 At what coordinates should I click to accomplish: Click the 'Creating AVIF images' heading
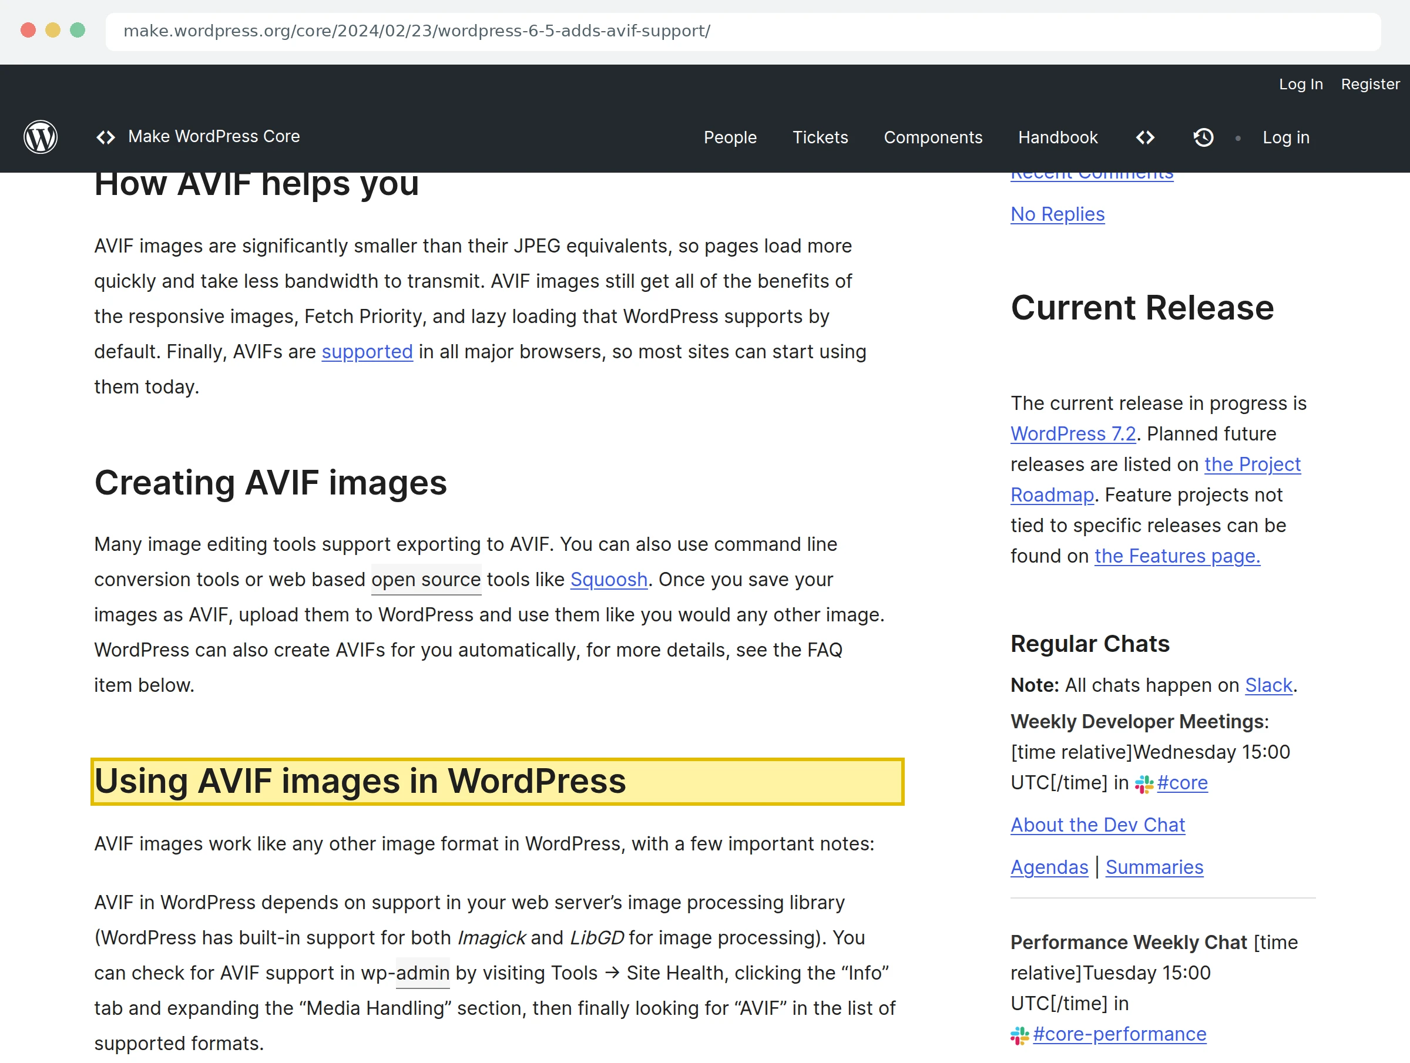tap(270, 482)
